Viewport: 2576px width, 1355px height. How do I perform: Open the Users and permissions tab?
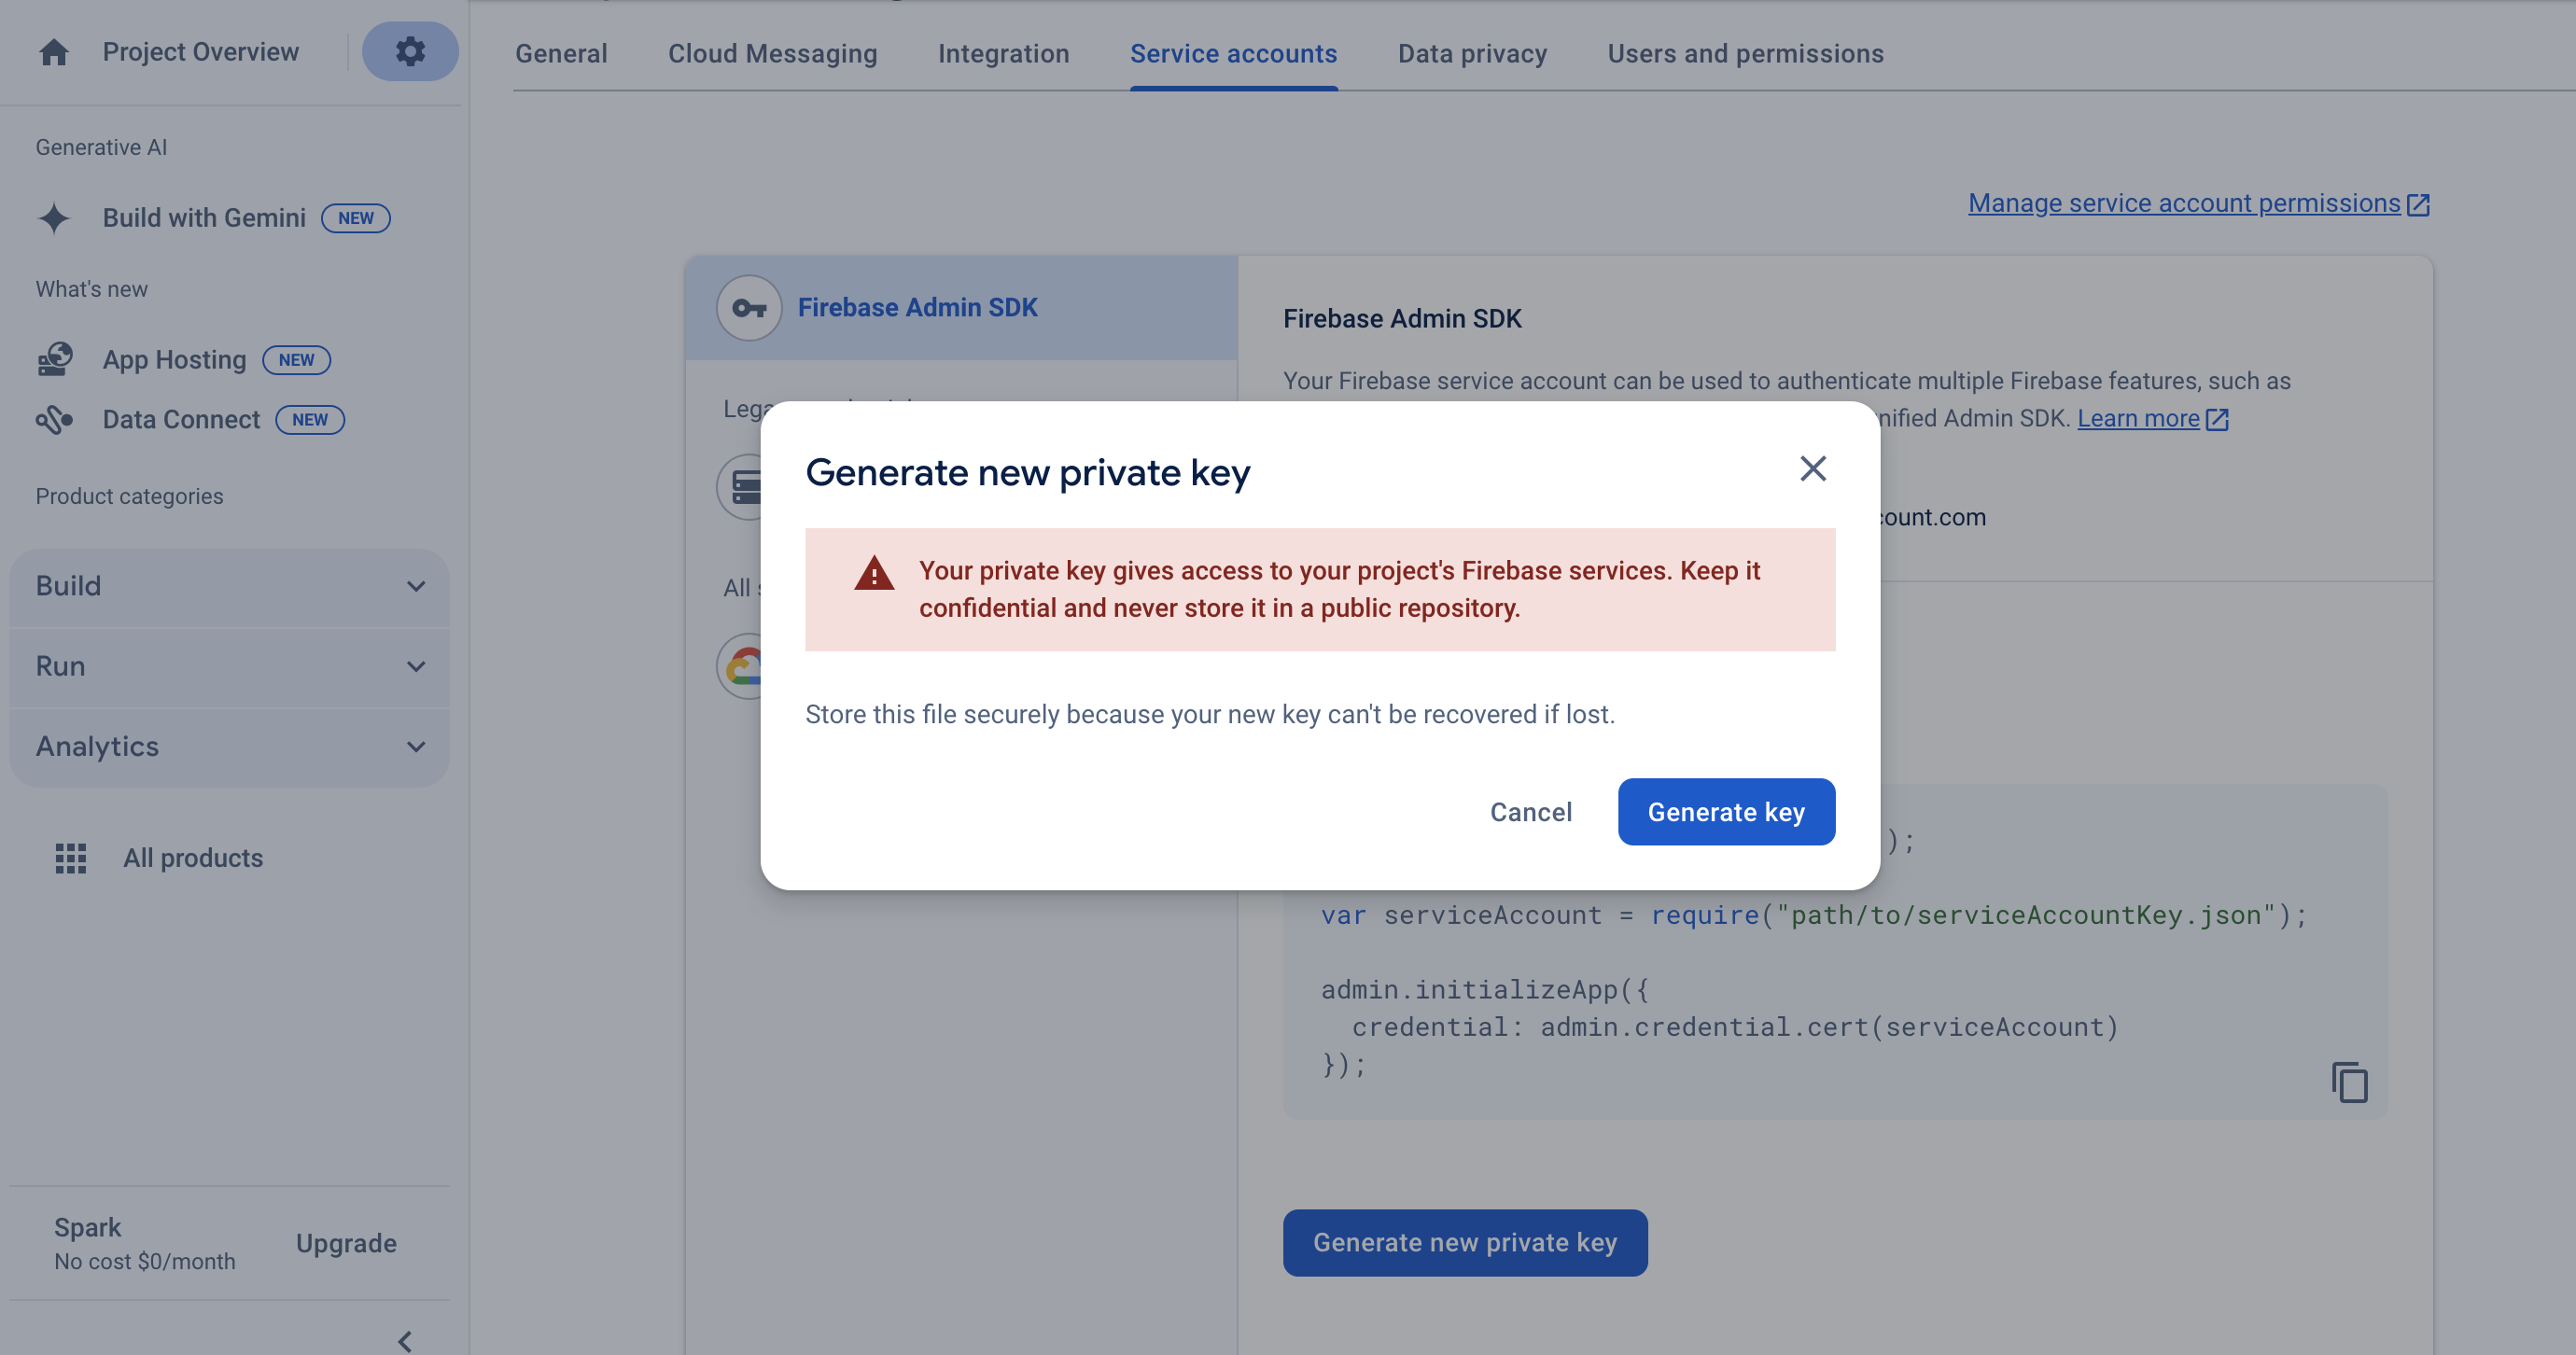pyautogui.click(x=1745, y=54)
